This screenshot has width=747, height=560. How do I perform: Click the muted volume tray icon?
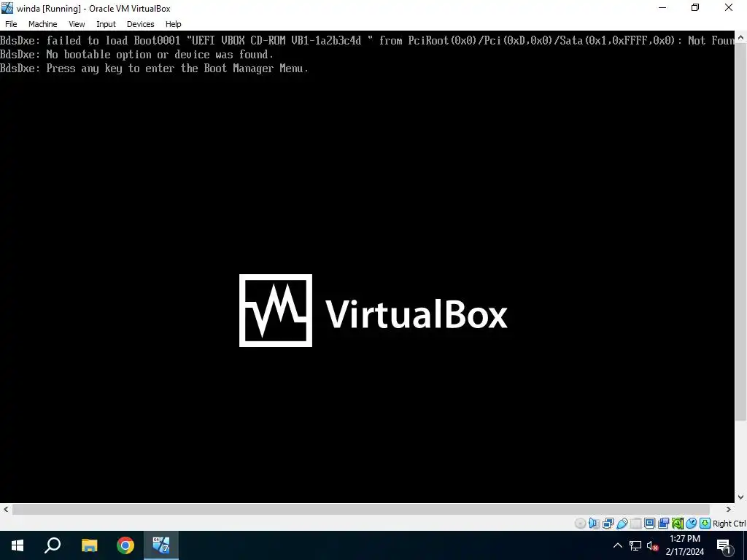(x=653, y=545)
